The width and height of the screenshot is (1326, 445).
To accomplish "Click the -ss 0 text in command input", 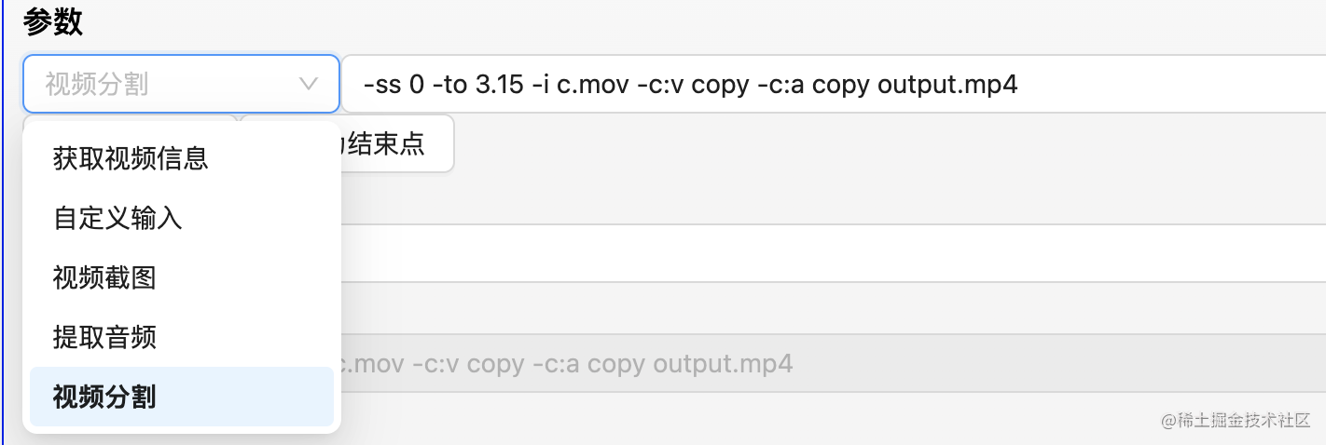I will (394, 86).
